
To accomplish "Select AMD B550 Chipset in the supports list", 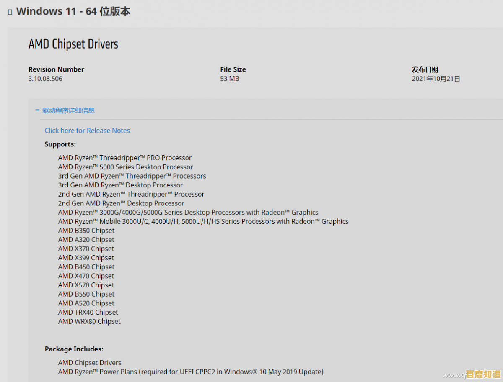I will click(x=86, y=294).
